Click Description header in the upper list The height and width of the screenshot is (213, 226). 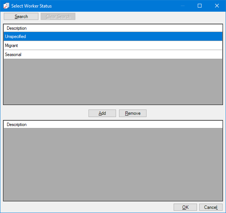pos(17,28)
